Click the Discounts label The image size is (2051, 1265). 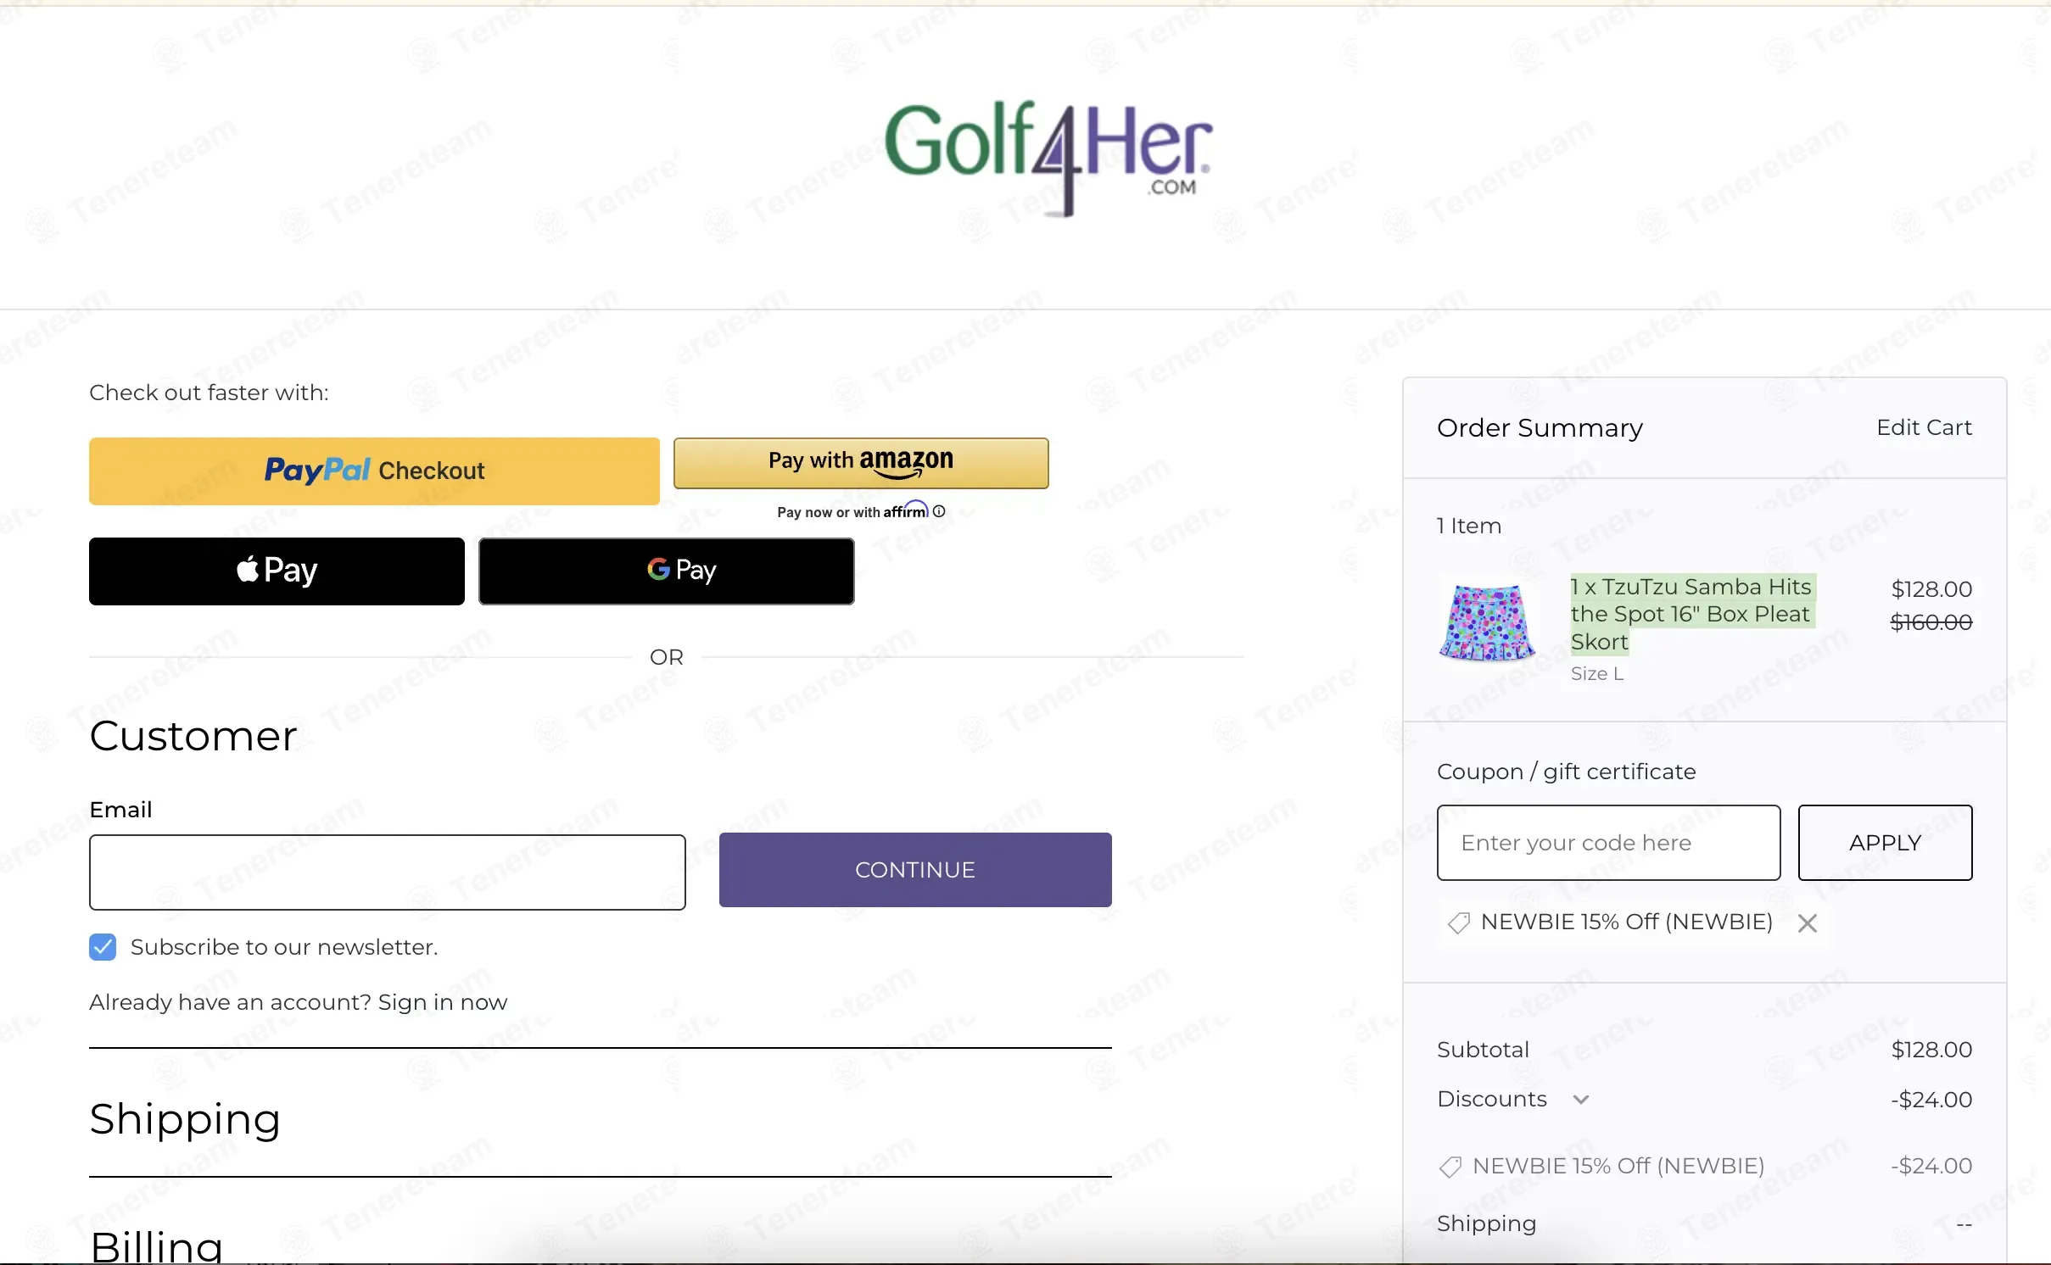click(1492, 1099)
